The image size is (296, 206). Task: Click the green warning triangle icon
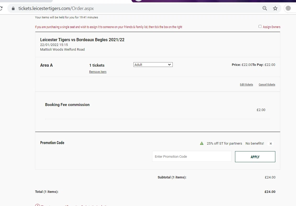(202, 143)
